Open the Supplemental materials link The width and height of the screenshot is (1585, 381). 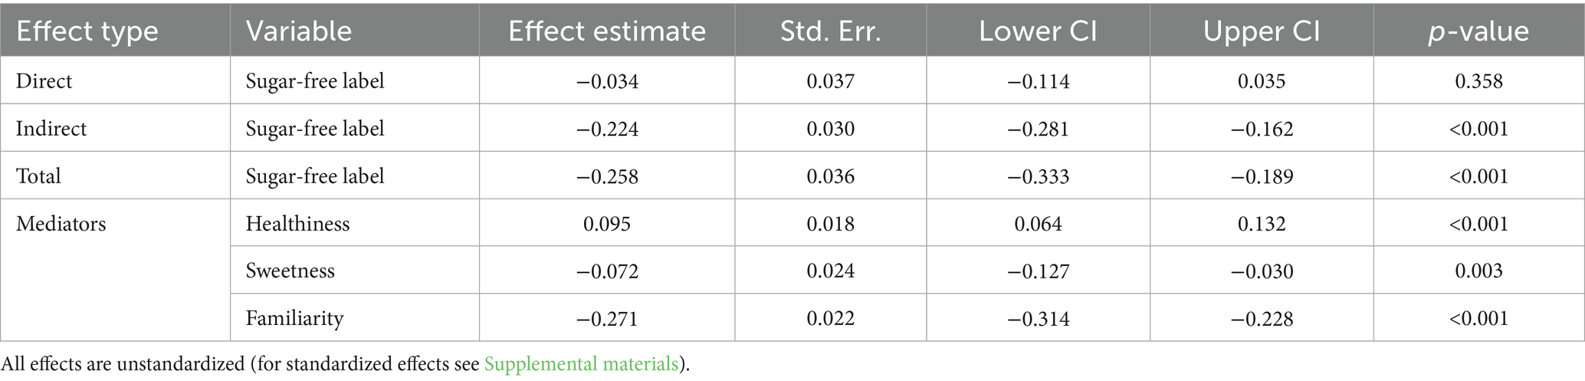pyautogui.click(x=581, y=363)
